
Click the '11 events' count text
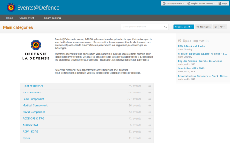pos(135,138)
